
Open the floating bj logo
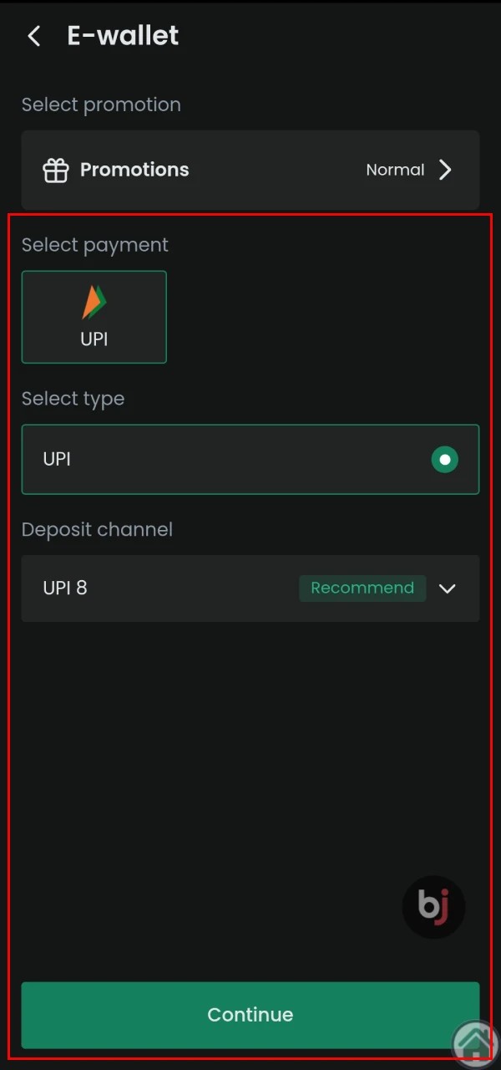433,907
